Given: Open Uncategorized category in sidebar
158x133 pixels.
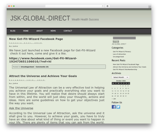Looking at the screenshot, I should point(118,57).
